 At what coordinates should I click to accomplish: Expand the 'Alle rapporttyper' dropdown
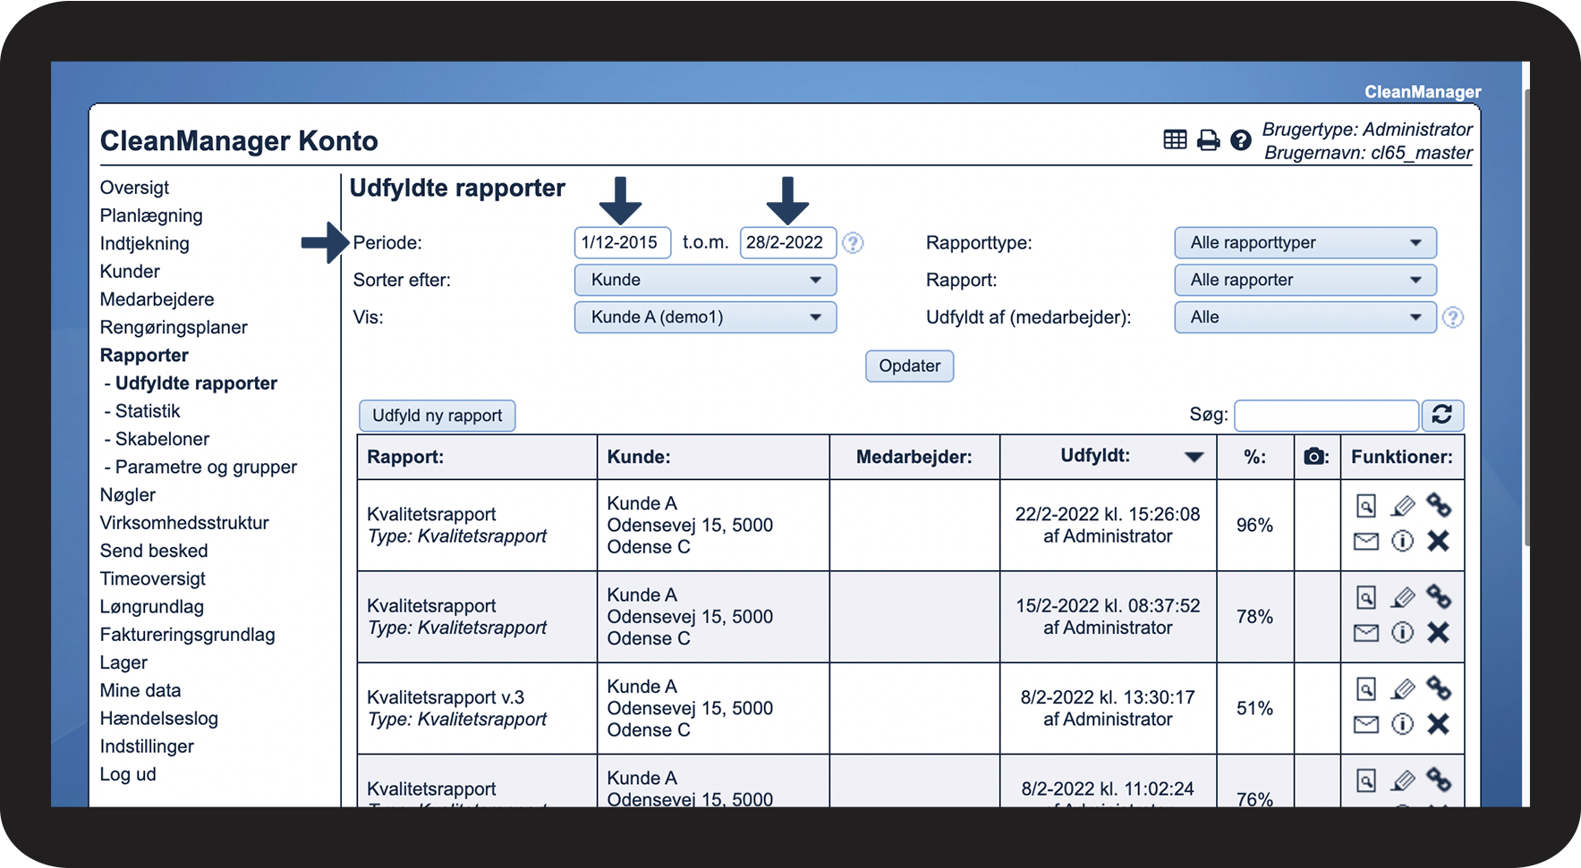pos(1305,243)
